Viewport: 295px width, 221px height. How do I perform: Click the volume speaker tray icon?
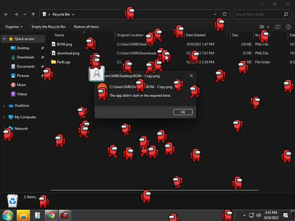tap(258, 215)
